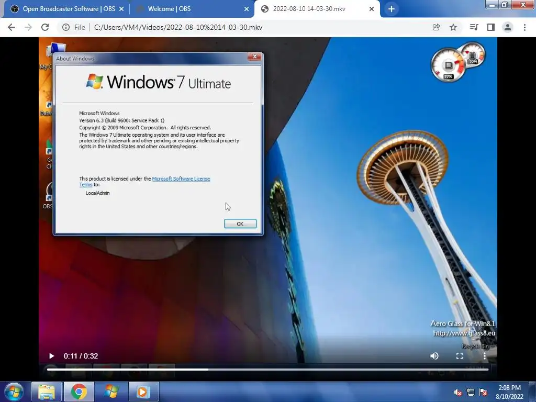Screen dimensions: 536x402
Task: Restore down the Chrome window
Action: (505, 4)
